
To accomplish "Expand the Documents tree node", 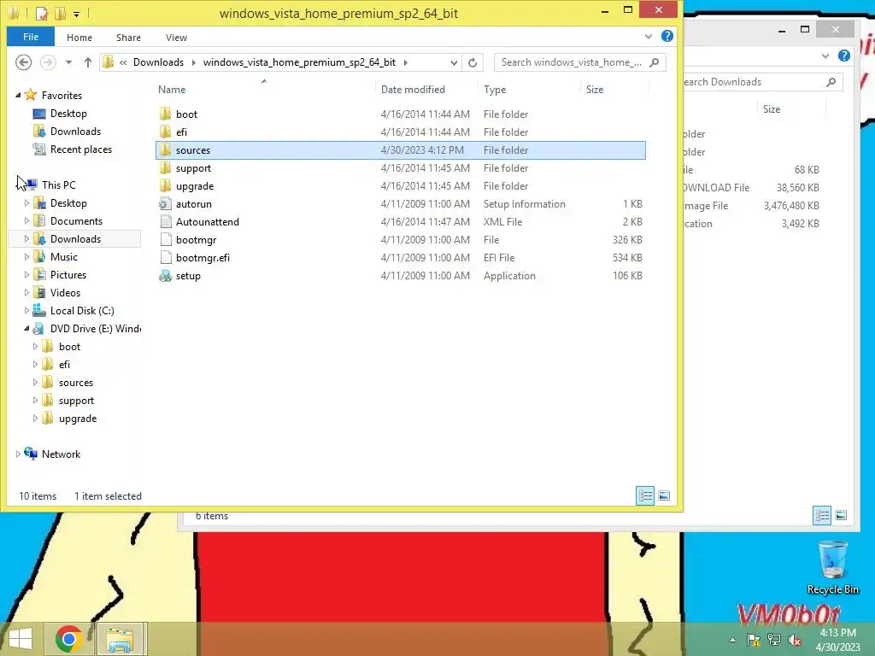I will [26, 221].
